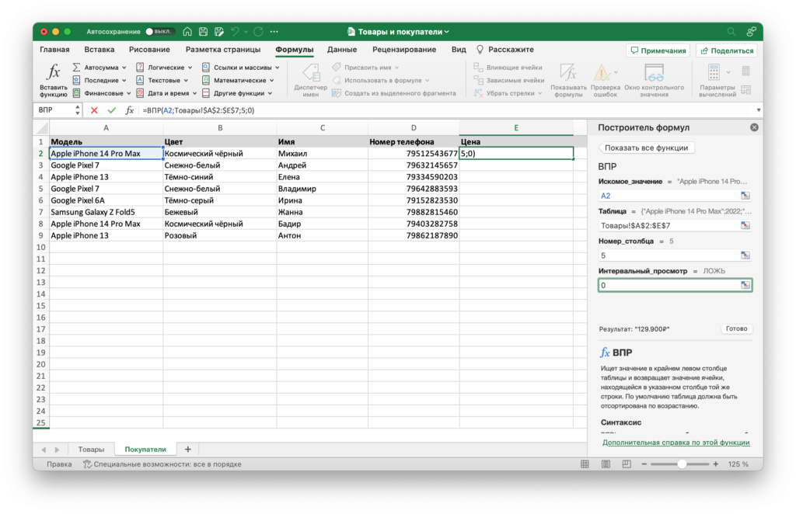Switch to Page Break preview icon in status bar
The image size is (796, 514).
tap(627, 464)
